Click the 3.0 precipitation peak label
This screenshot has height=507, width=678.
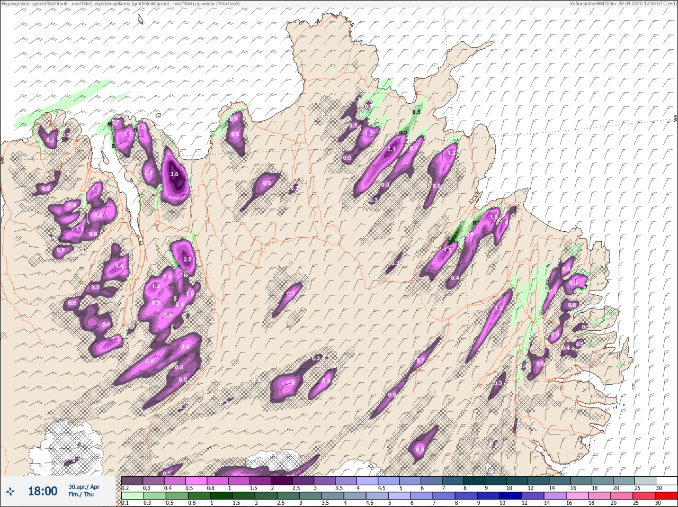174,174
